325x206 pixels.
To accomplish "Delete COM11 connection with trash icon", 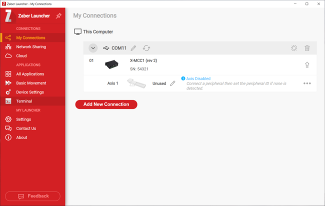I will pyautogui.click(x=307, y=48).
